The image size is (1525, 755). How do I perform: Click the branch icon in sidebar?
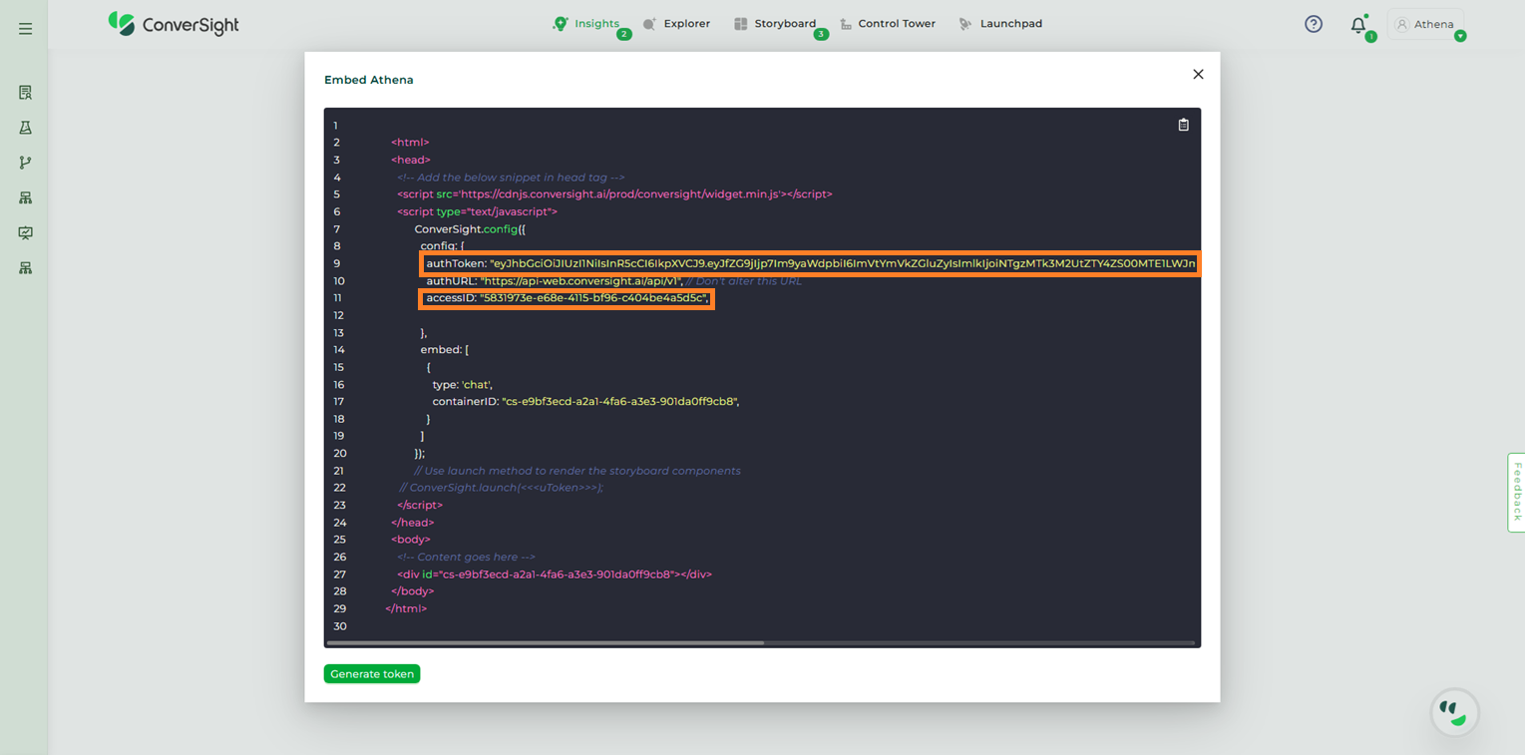[25, 163]
